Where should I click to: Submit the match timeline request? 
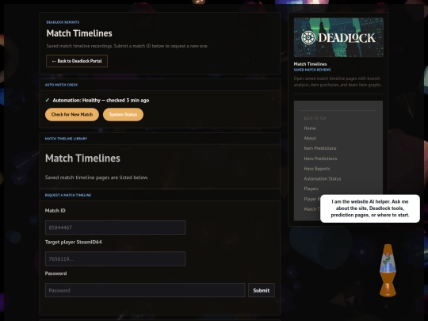pos(262,290)
